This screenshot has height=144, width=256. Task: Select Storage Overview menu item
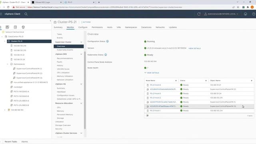(x=63, y=125)
